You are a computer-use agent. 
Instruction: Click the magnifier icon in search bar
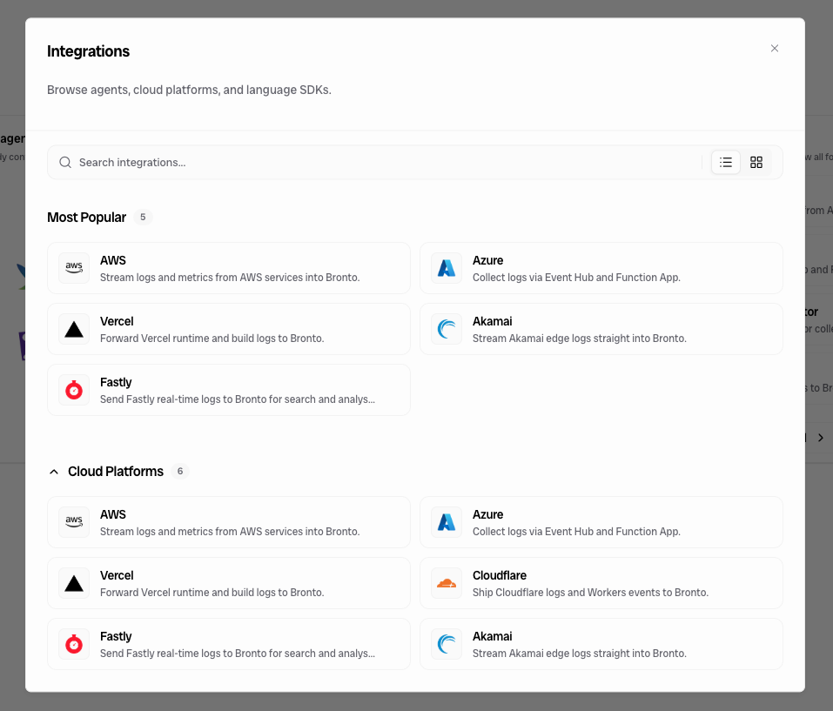(x=65, y=163)
